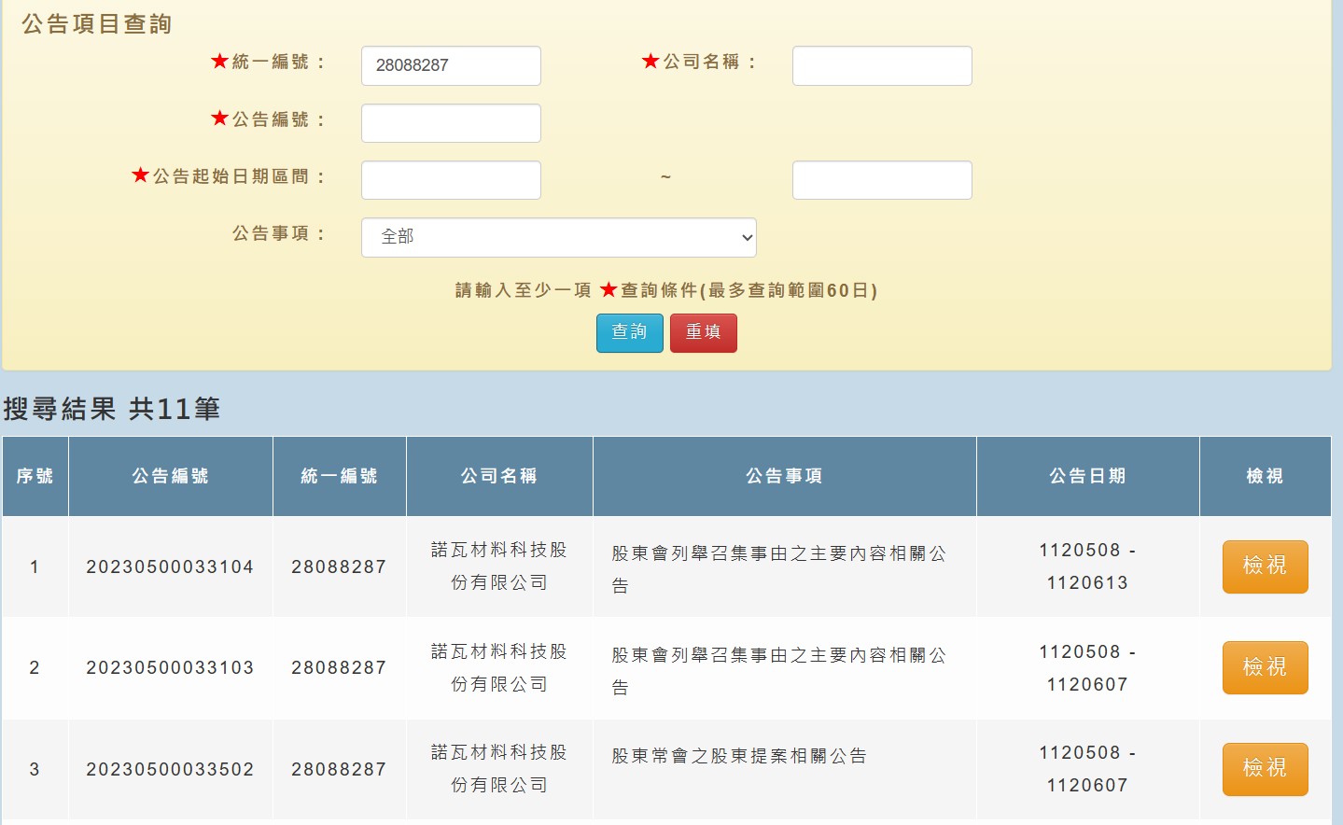The height and width of the screenshot is (825, 1343).
Task: Click the 請輸入至少一項 query condition hint
Action: pyautogui.click(x=666, y=290)
